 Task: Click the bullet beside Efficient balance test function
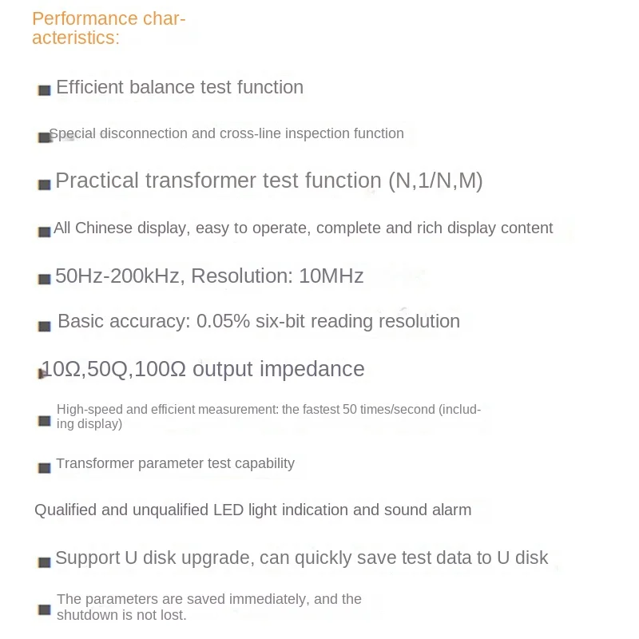click(x=45, y=90)
